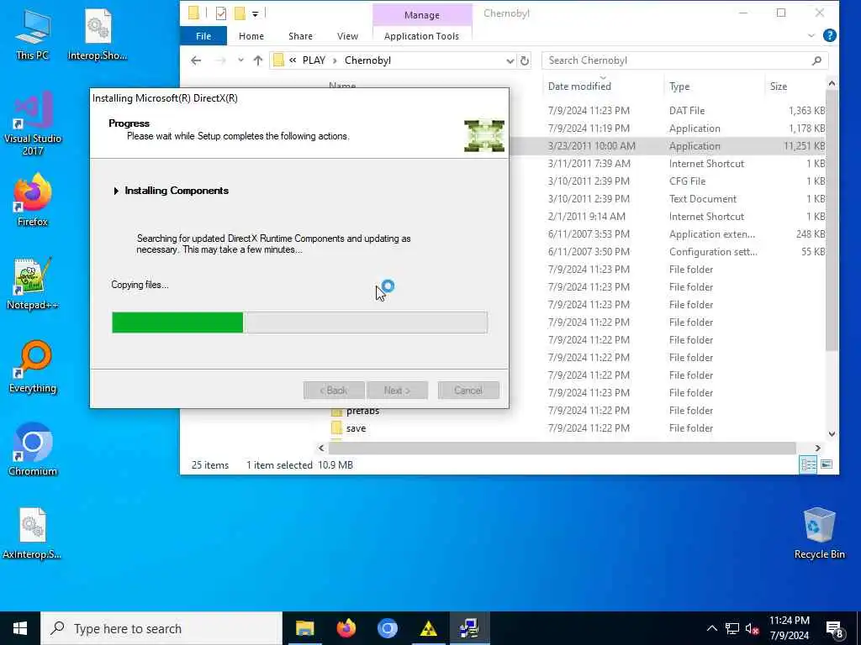Open Firefox from the taskbar

pos(346,628)
